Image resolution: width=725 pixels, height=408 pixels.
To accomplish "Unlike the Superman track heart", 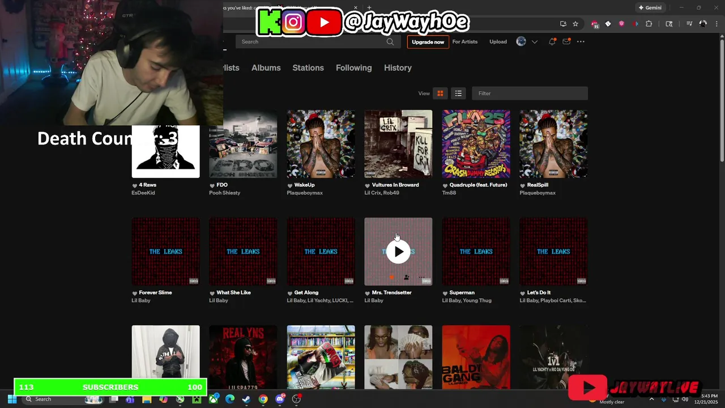I will click(445, 293).
